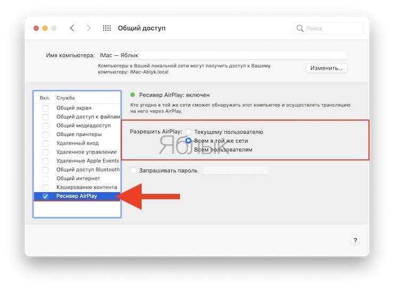Enable the Кэширование контента checkbox
The width and height of the screenshot is (394, 289).
pyautogui.click(x=45, y=187)
